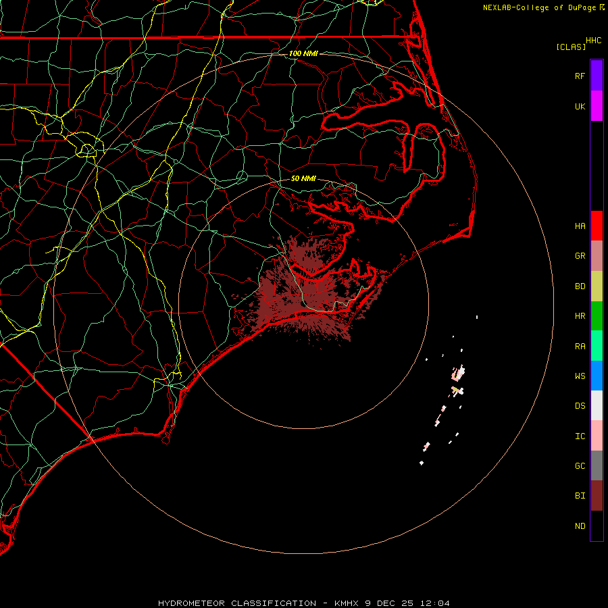Click the HHC product code text
608x608 pixels.
click(x=593, y=41)
